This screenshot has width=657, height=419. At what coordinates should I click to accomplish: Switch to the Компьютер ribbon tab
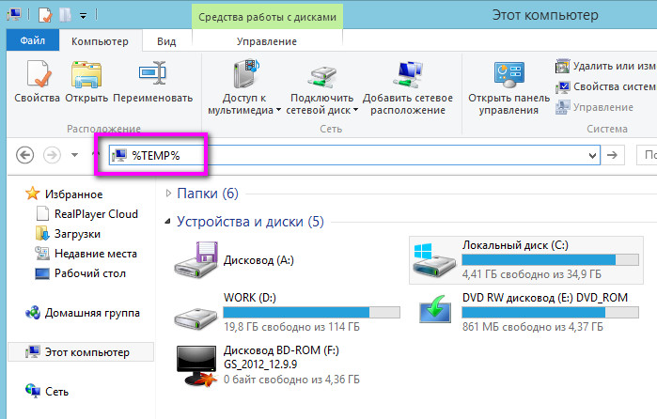pos(100,41)
